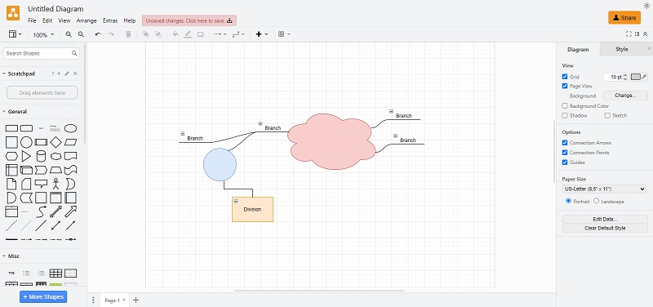
Task: Select the parallelogram shape in General
Action: 70,142
